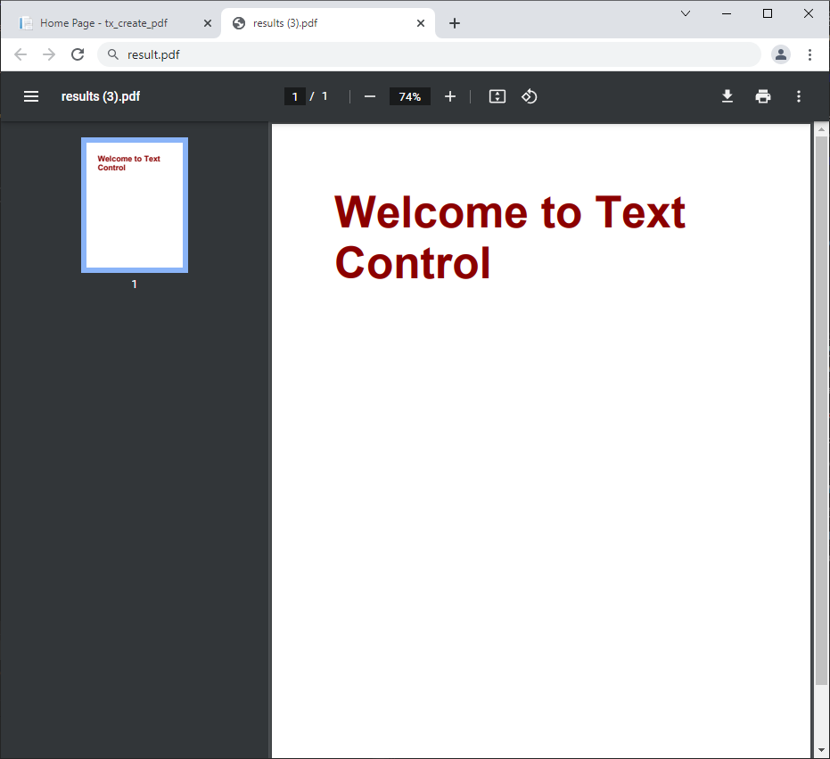Print the PDF document

[x=763, y=96]
